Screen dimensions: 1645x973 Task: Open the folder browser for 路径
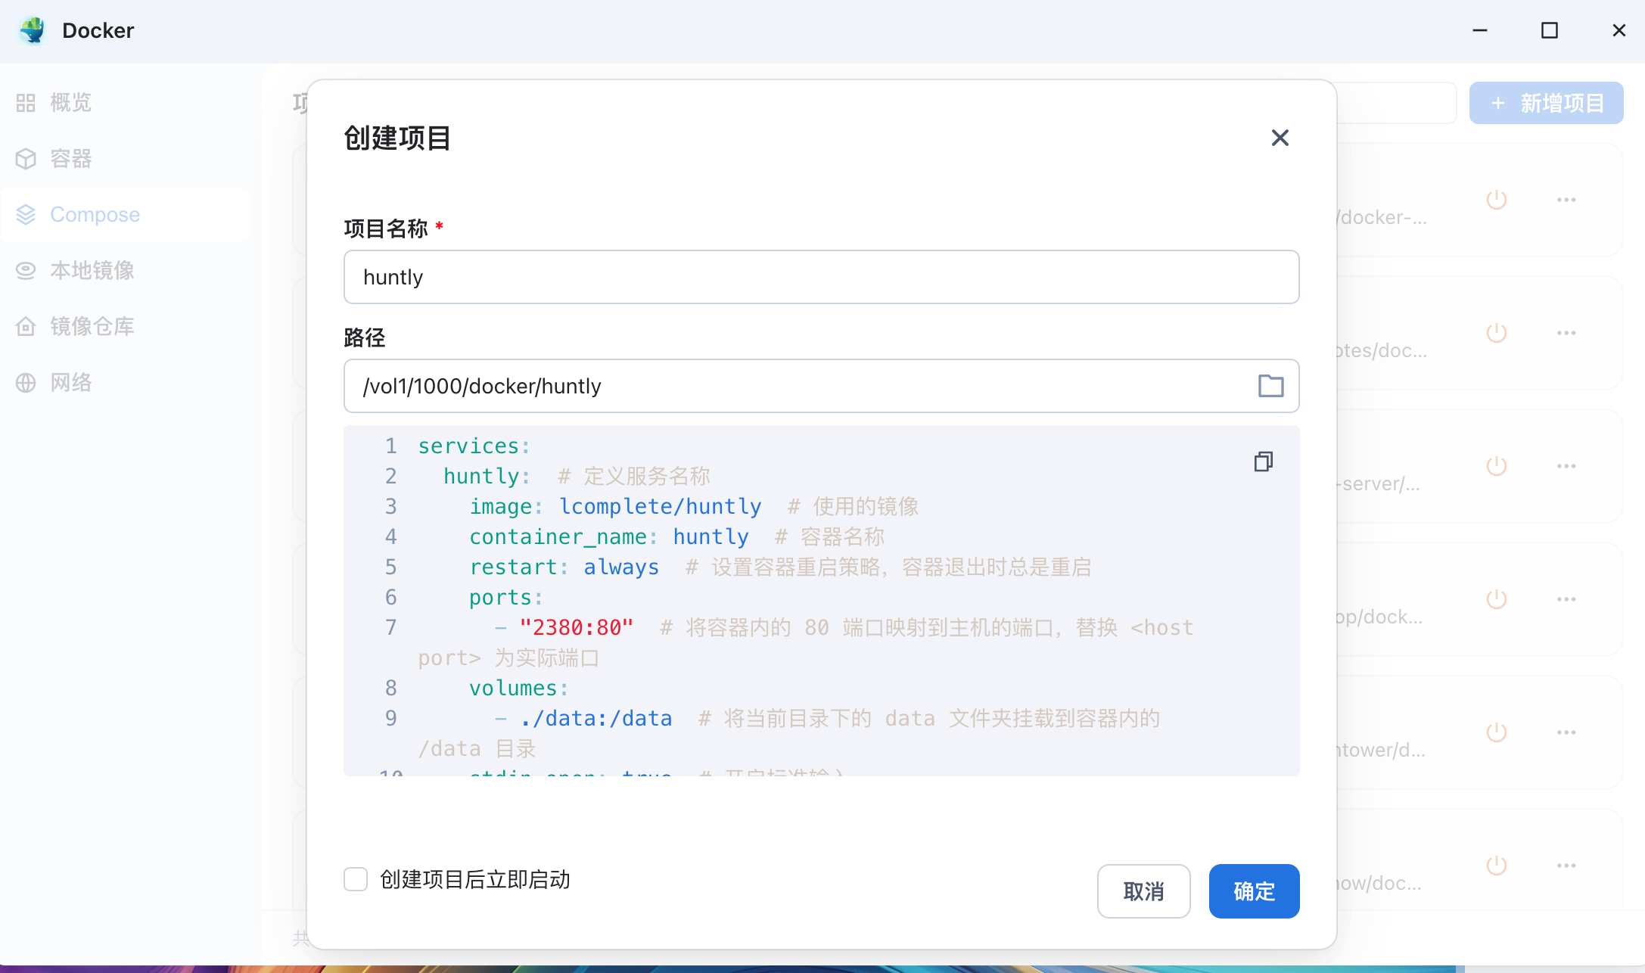pyautogui.click(x=1270, y=386)
